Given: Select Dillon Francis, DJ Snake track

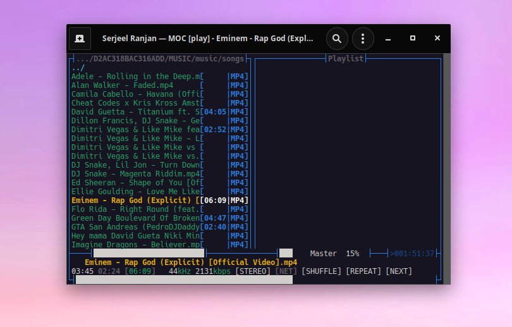Looking at the screenshot, I should (160, 121).
